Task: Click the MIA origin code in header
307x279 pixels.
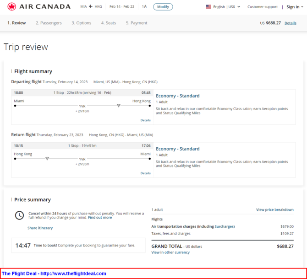Action: pyautogui.click(x=83, y=7)
